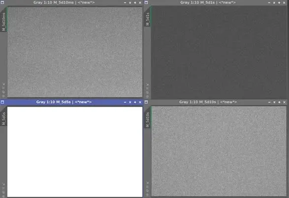289x198 pixels.
Task: Open the window icon menu of M_5d10s
Action: (x=146, y=102)
